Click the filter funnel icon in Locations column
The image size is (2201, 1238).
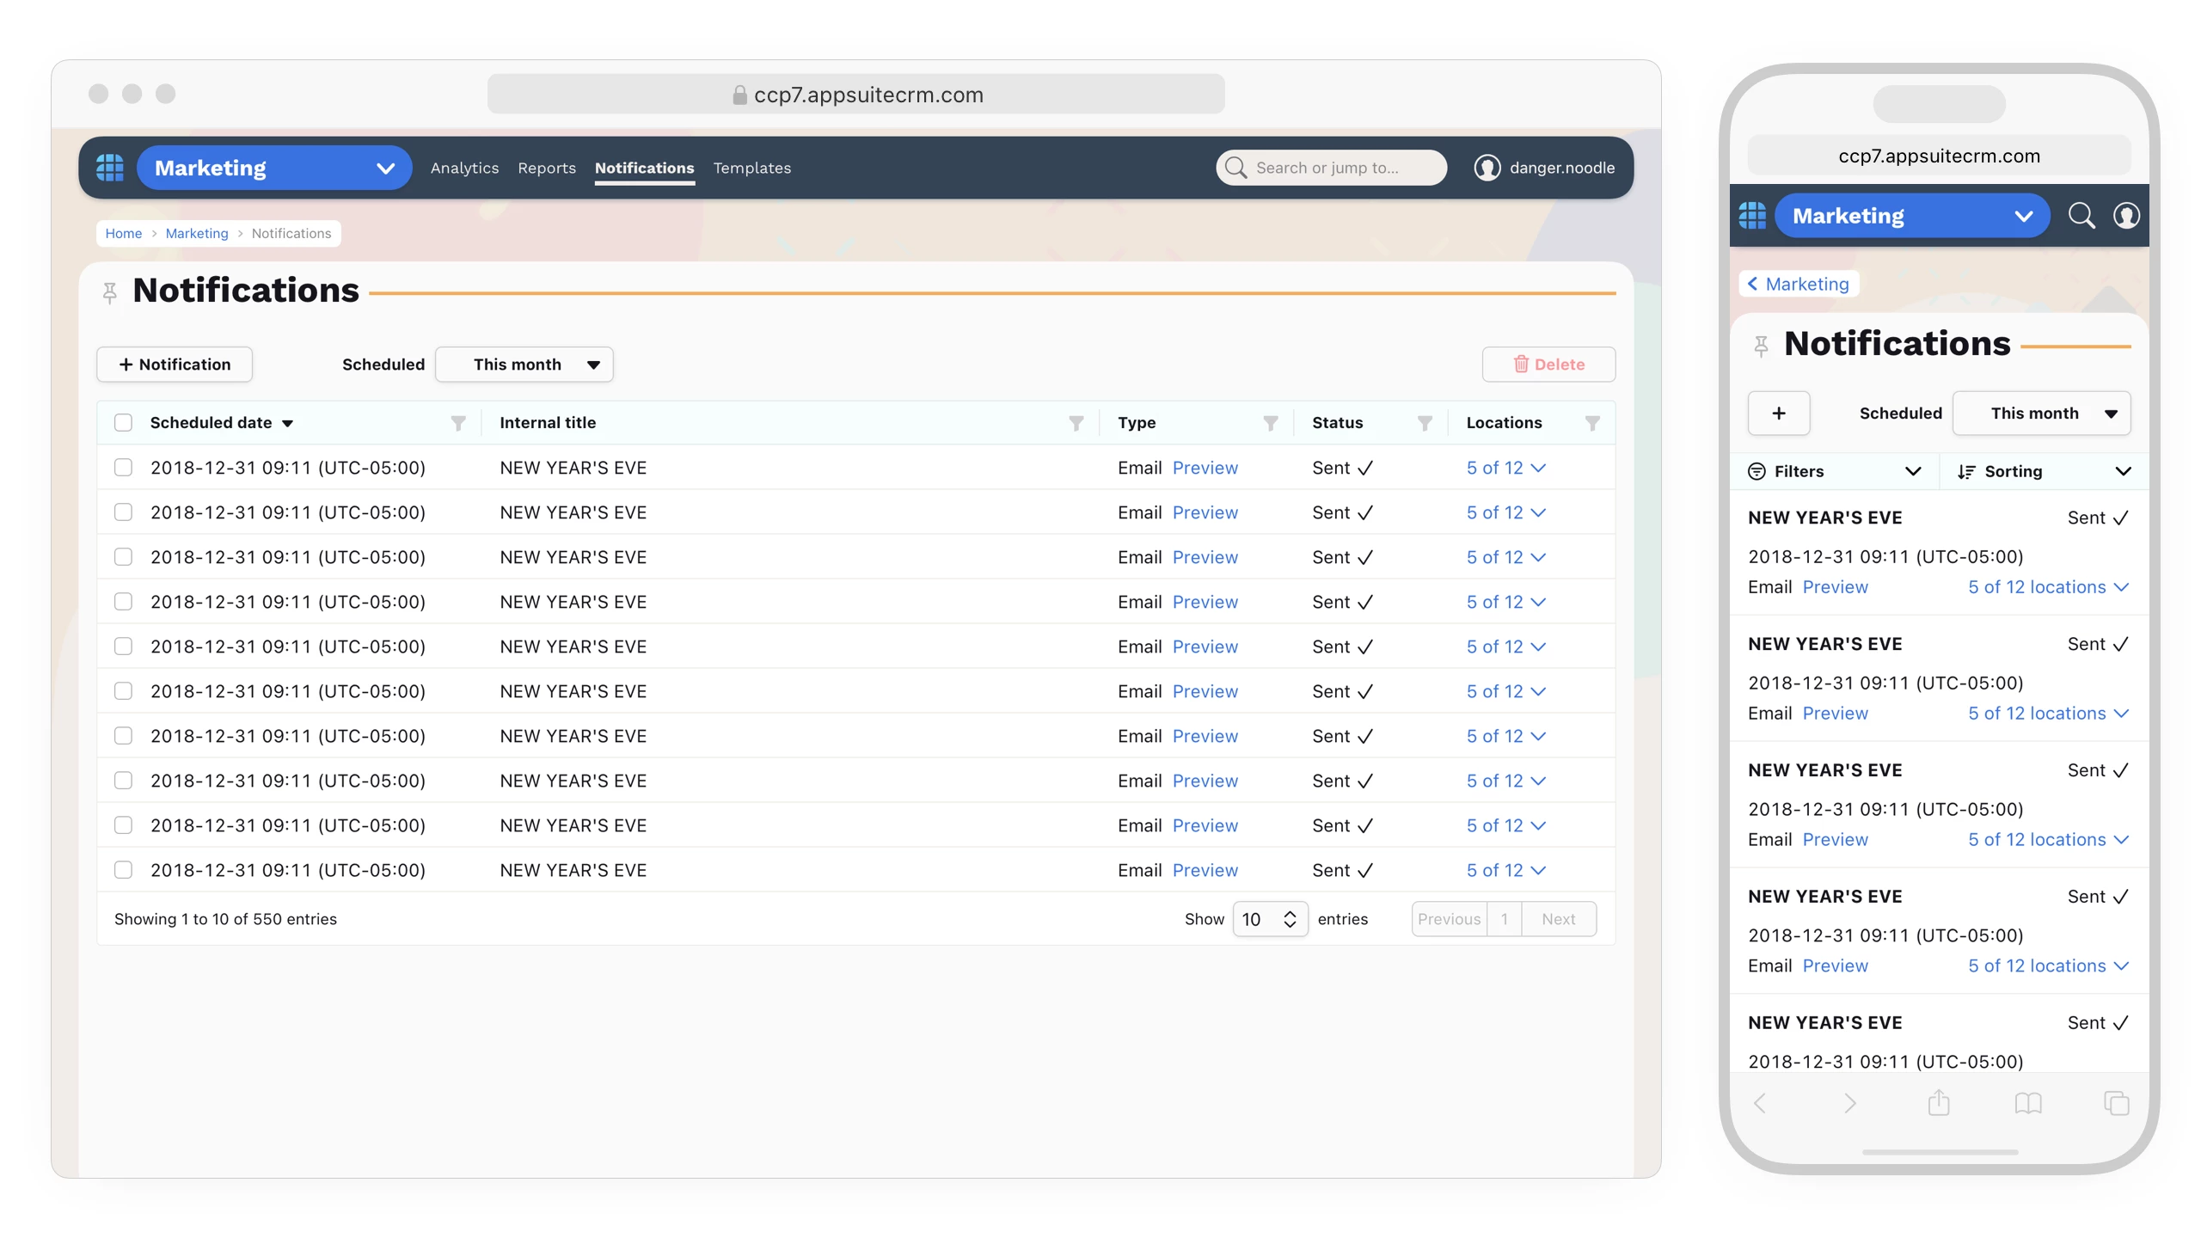coord(1592,423)
